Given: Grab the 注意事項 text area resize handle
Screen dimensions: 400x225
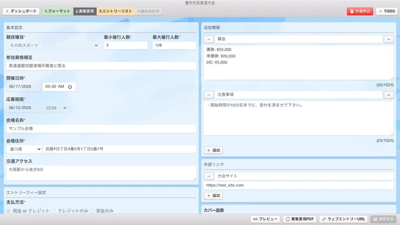Looking at the screenshot, I should (392, 134).
